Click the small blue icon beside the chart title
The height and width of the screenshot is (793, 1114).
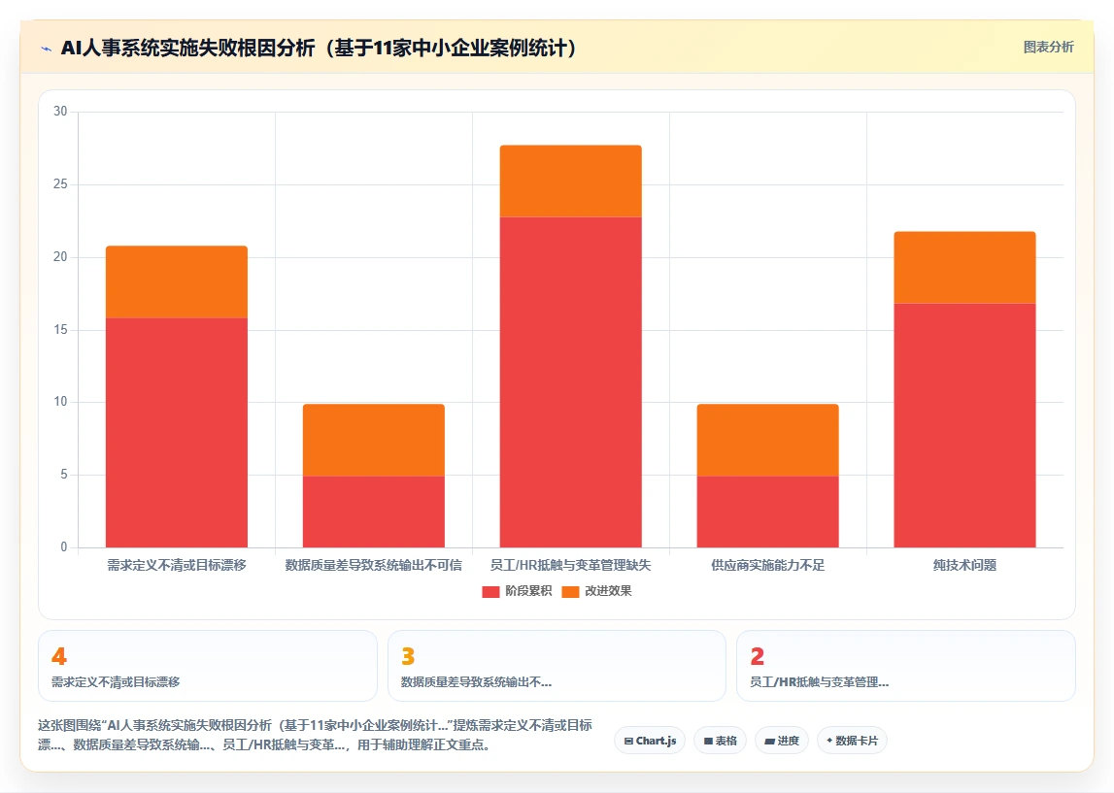(x=47, y=49)
